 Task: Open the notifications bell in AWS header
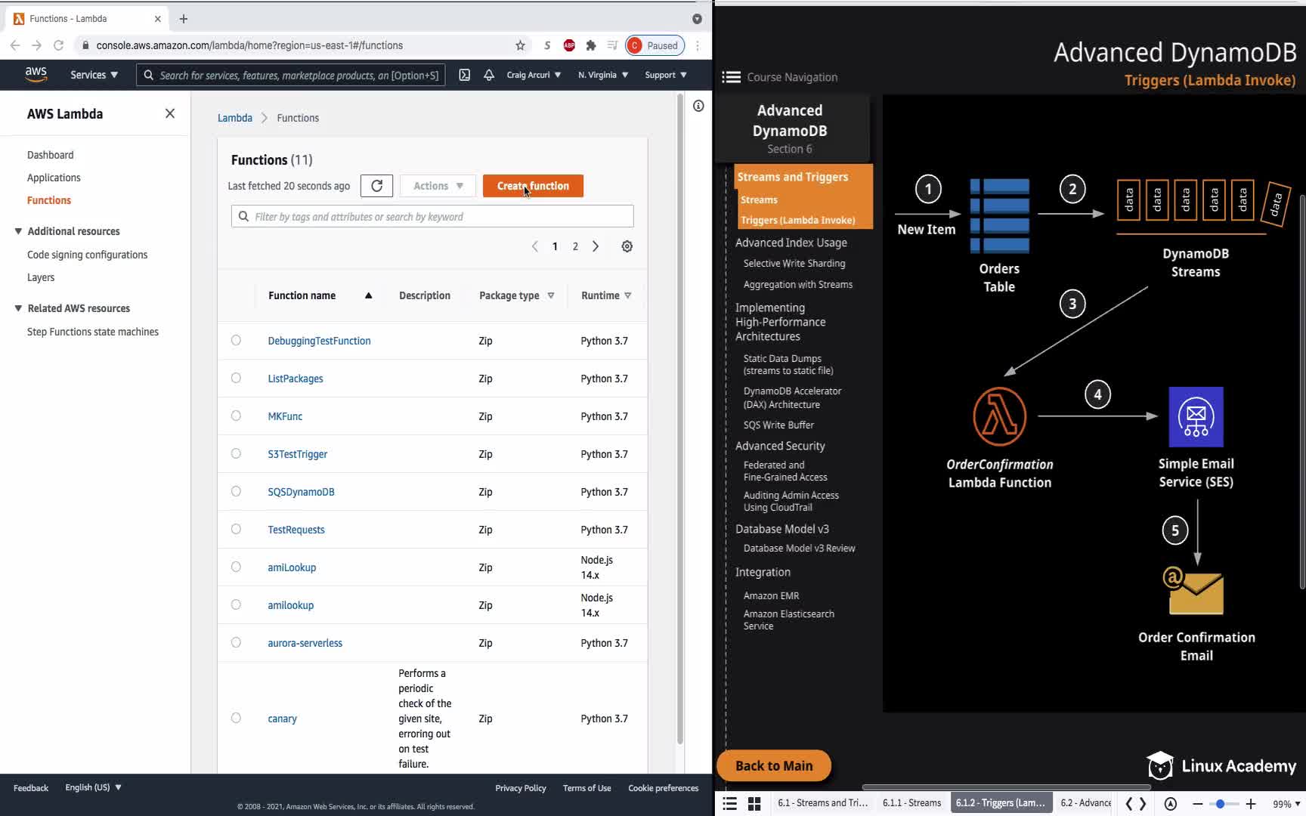[489, 75]
